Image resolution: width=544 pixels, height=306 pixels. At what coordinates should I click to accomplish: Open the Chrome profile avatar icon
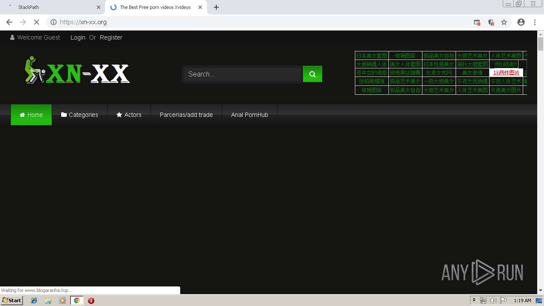[521, 22]
